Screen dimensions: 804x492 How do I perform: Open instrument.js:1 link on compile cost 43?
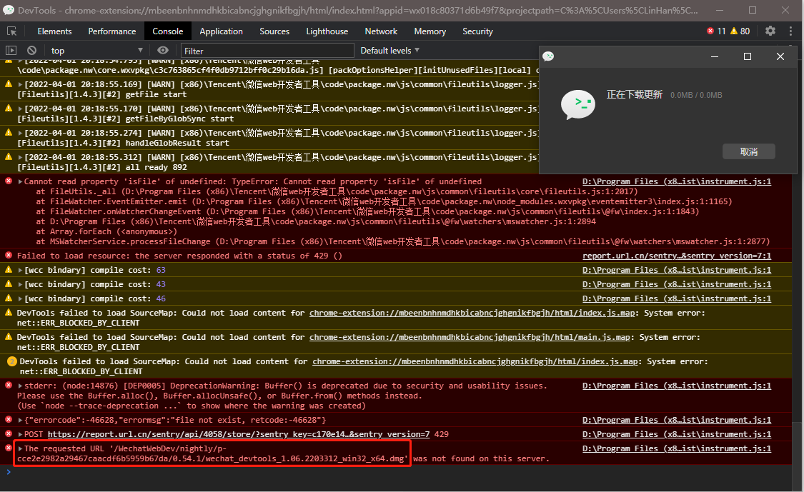tap(677, 284)
